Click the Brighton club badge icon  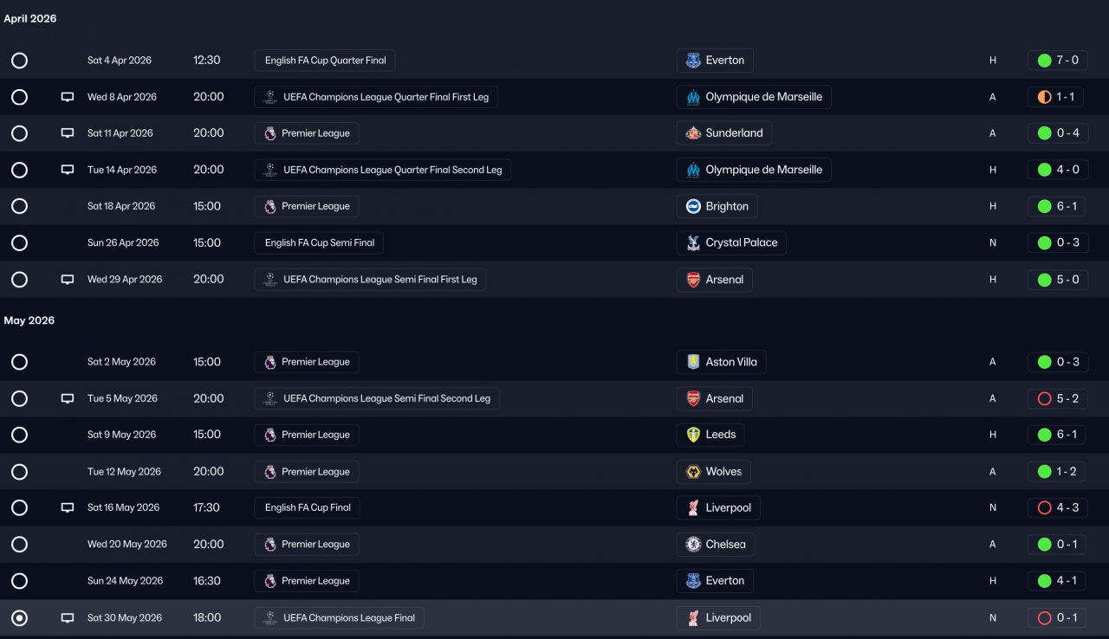(x=693, y=206)
